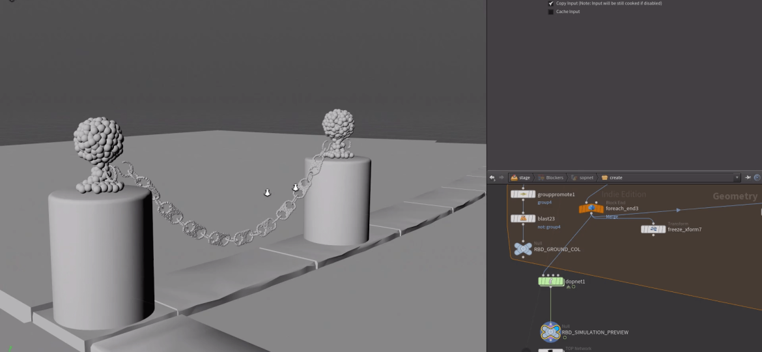Select the create path segment
Viewport: 762px width, 352px height.
point(612,177)
